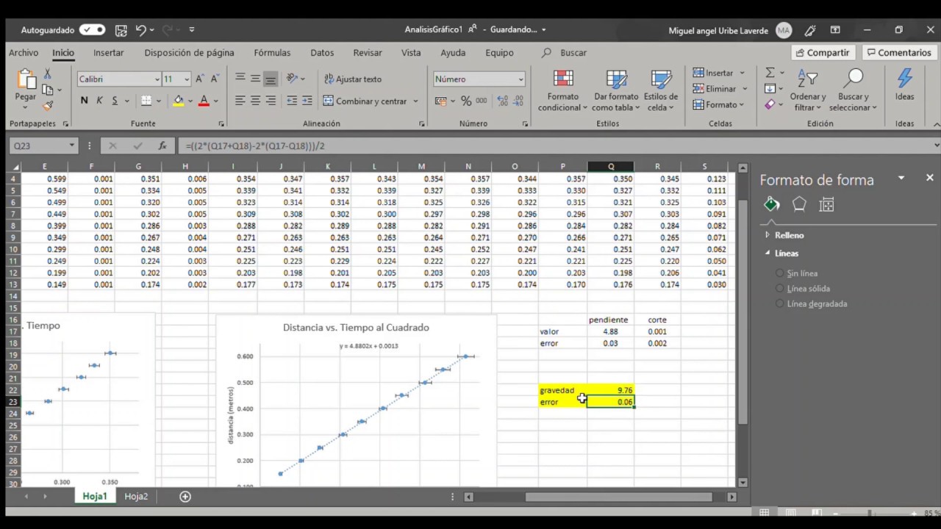The height and width of the screenshot is (529, 941).
Task: Switch to the Fórmulas tab
Action: click(272, 53)
